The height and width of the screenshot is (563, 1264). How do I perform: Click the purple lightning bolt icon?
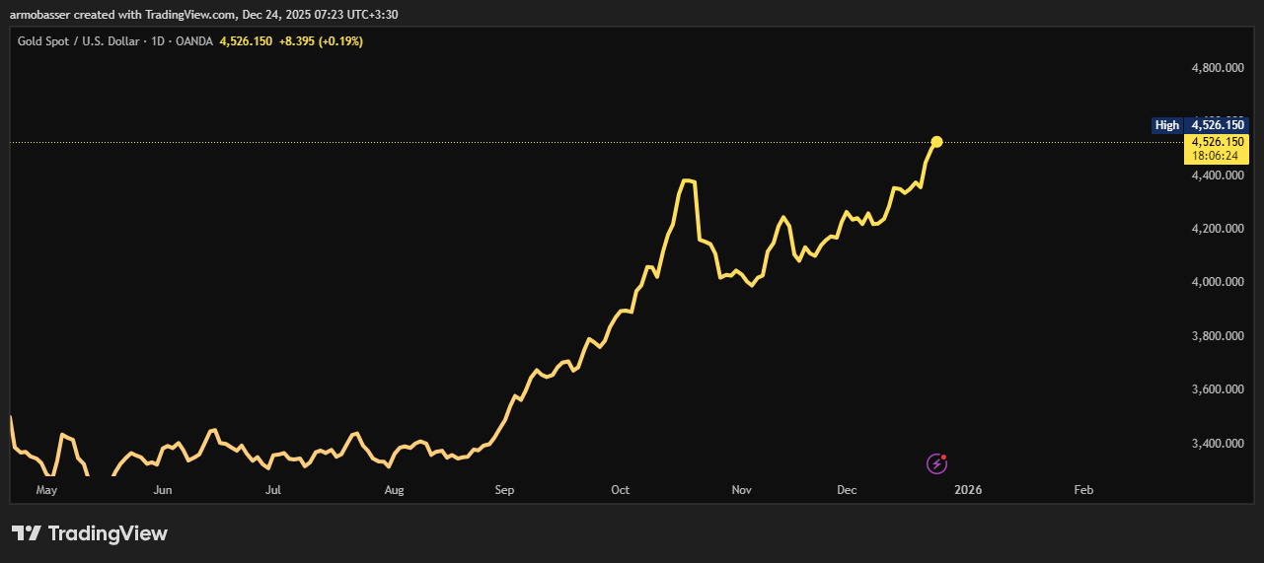point(936,463)
